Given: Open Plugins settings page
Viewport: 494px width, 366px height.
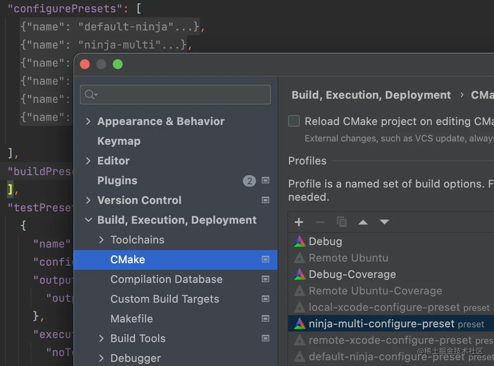Looking at the screenshot, I should (117, 181).
